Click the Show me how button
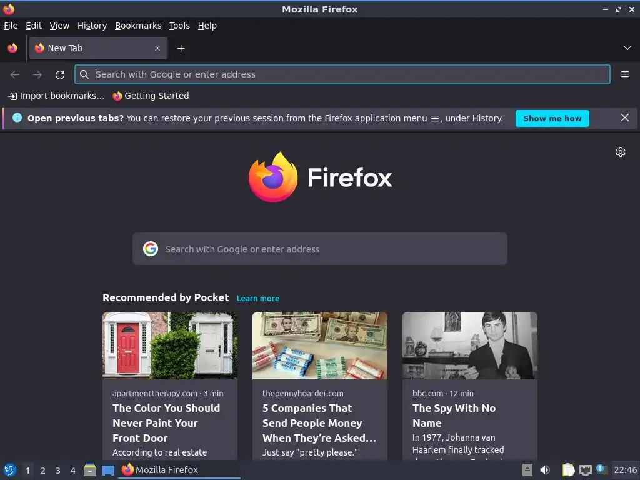The height and width of the screenshot is (480, 640). click(x=552, y=118)
